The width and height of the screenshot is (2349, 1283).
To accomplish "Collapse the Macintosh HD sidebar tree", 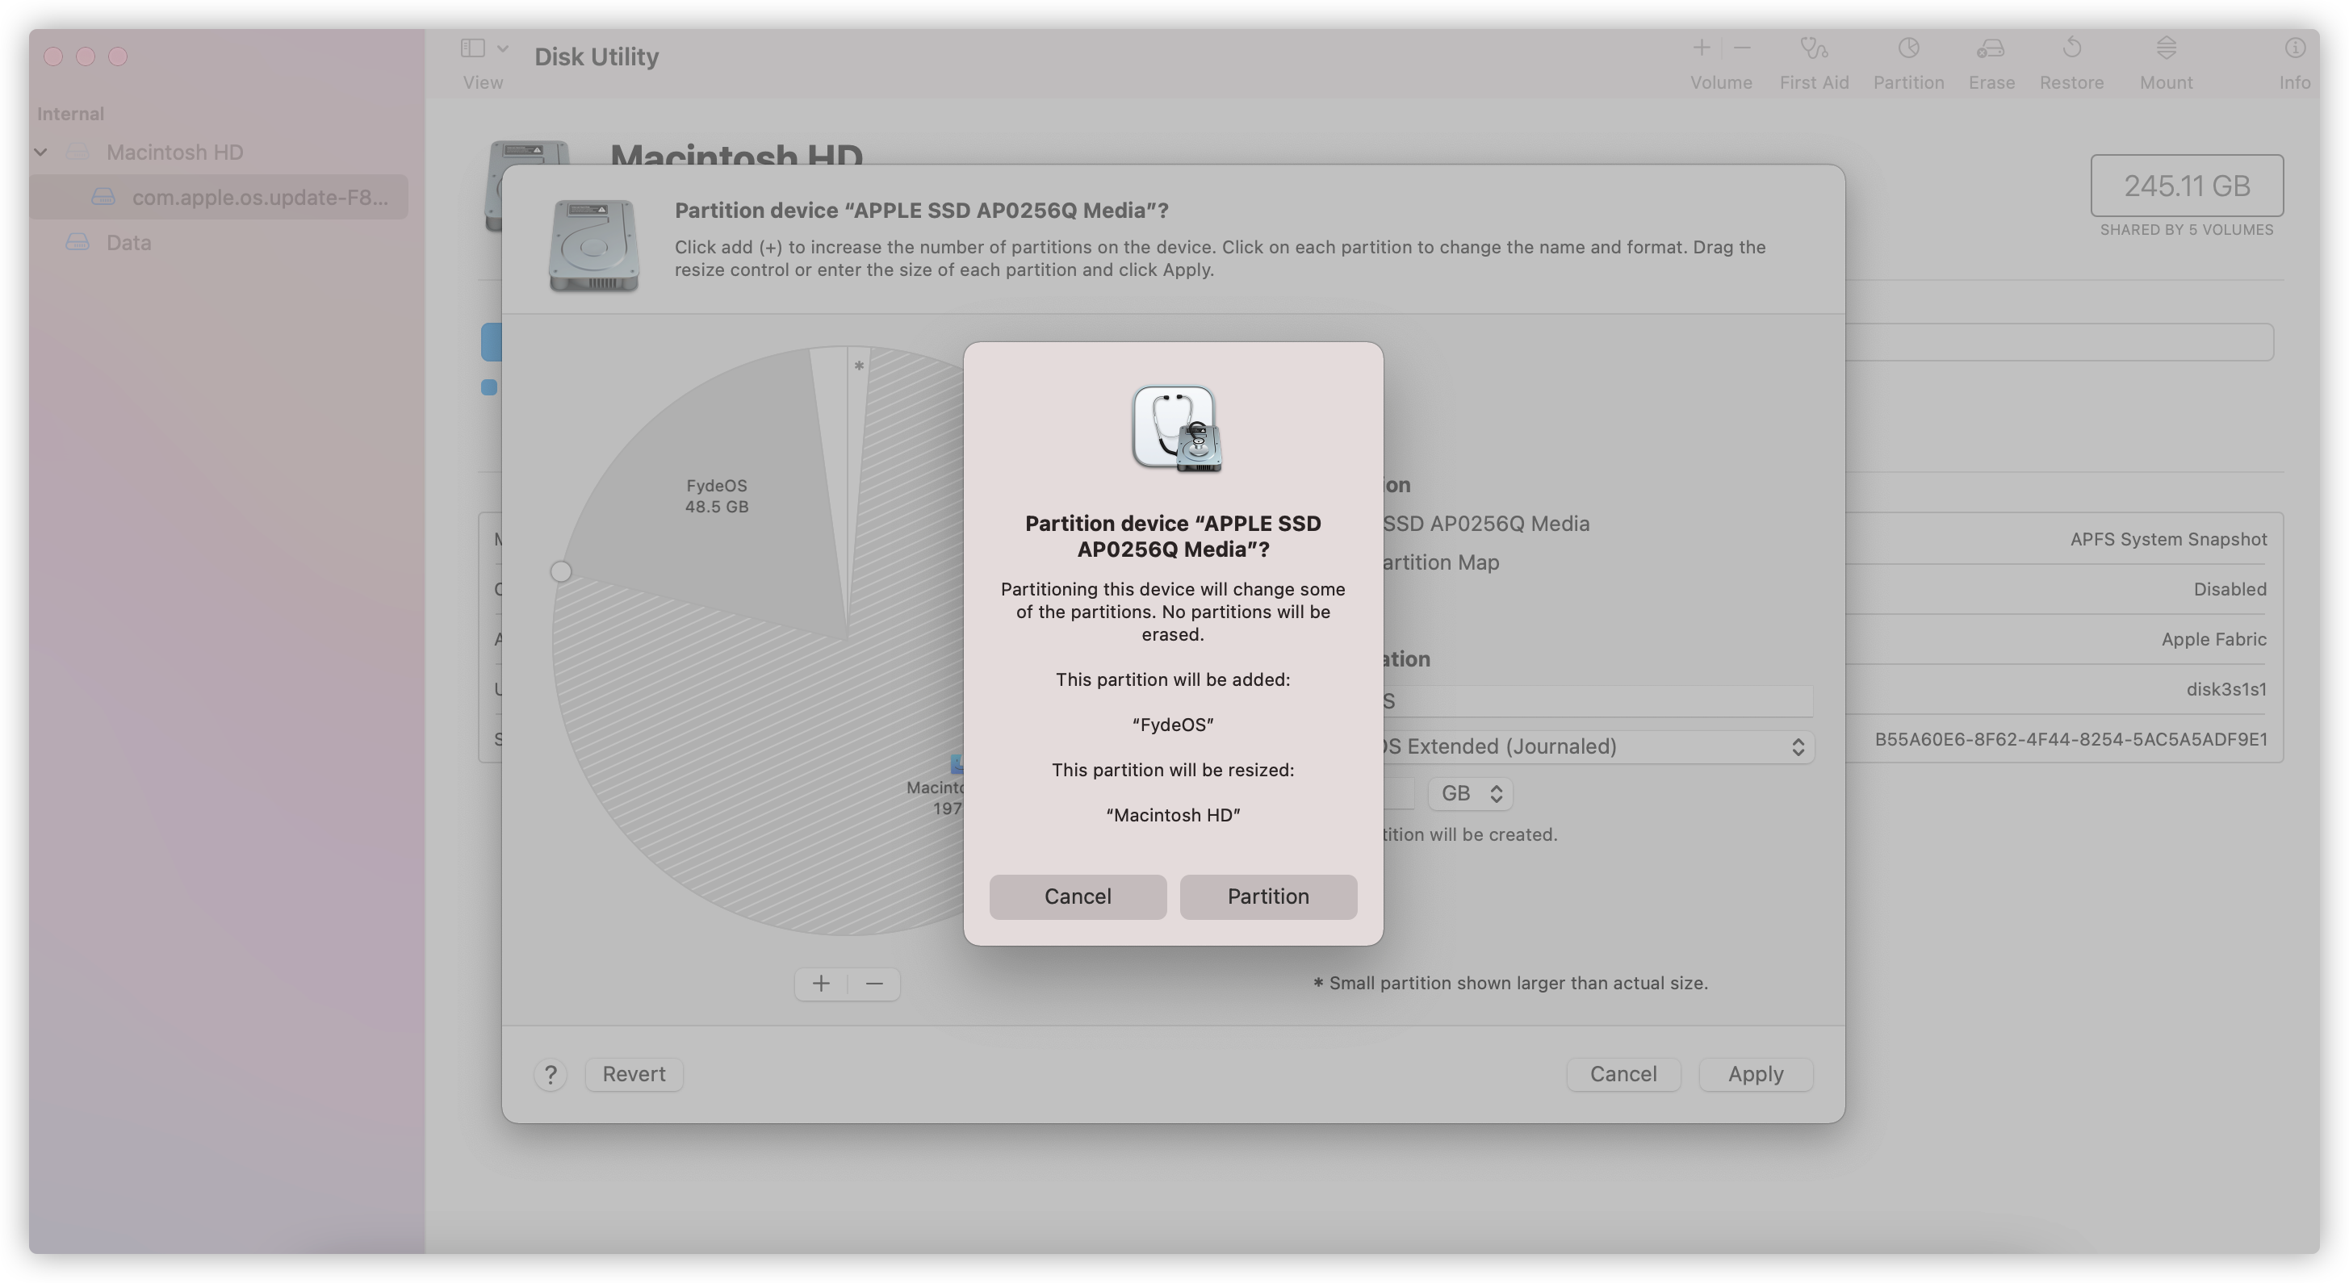I will (x=41, y=153).
